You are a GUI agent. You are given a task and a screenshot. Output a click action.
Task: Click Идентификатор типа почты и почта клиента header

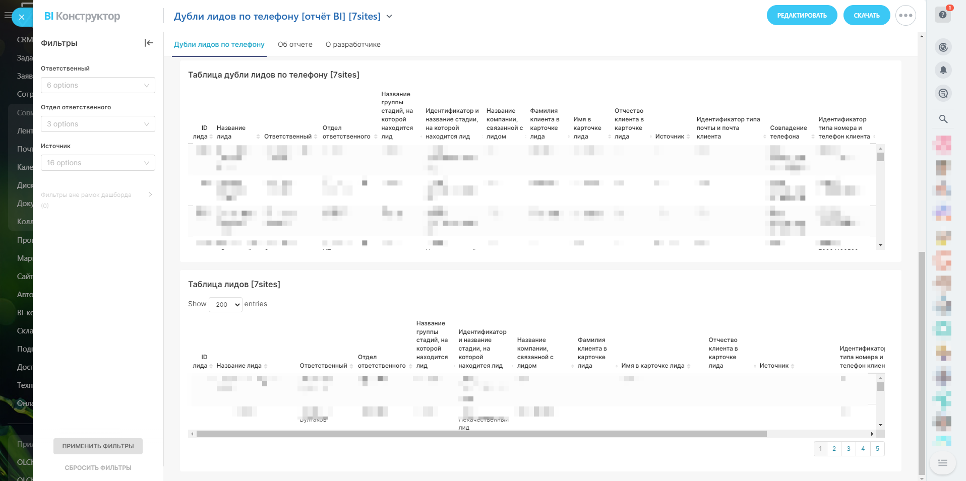[x=728, y=128]
